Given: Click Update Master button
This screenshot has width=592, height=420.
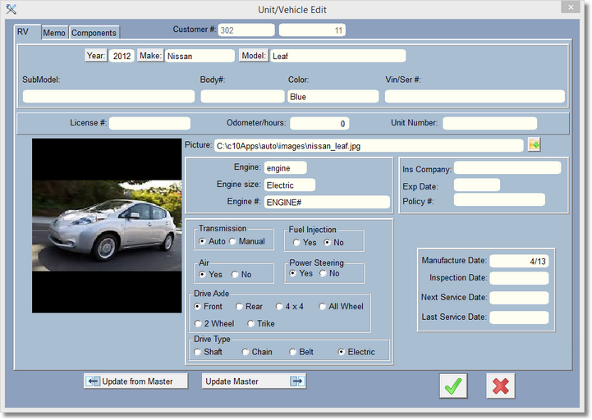Looking at the screenshot, I should coord(254,381).
